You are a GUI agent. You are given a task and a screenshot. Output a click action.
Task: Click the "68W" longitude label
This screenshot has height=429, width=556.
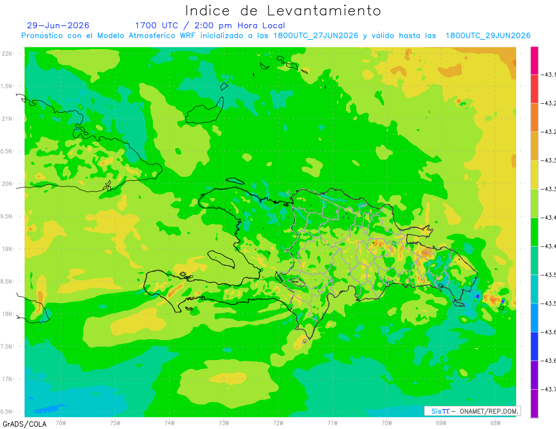[x=495, y=423]
